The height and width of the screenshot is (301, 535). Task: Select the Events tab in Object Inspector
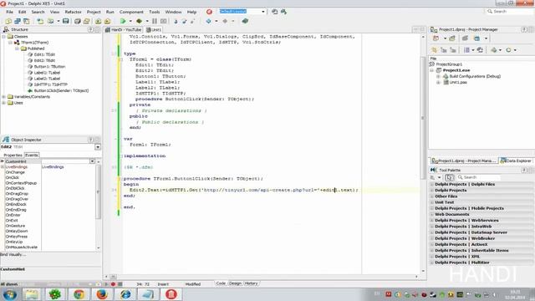point(32,156)
